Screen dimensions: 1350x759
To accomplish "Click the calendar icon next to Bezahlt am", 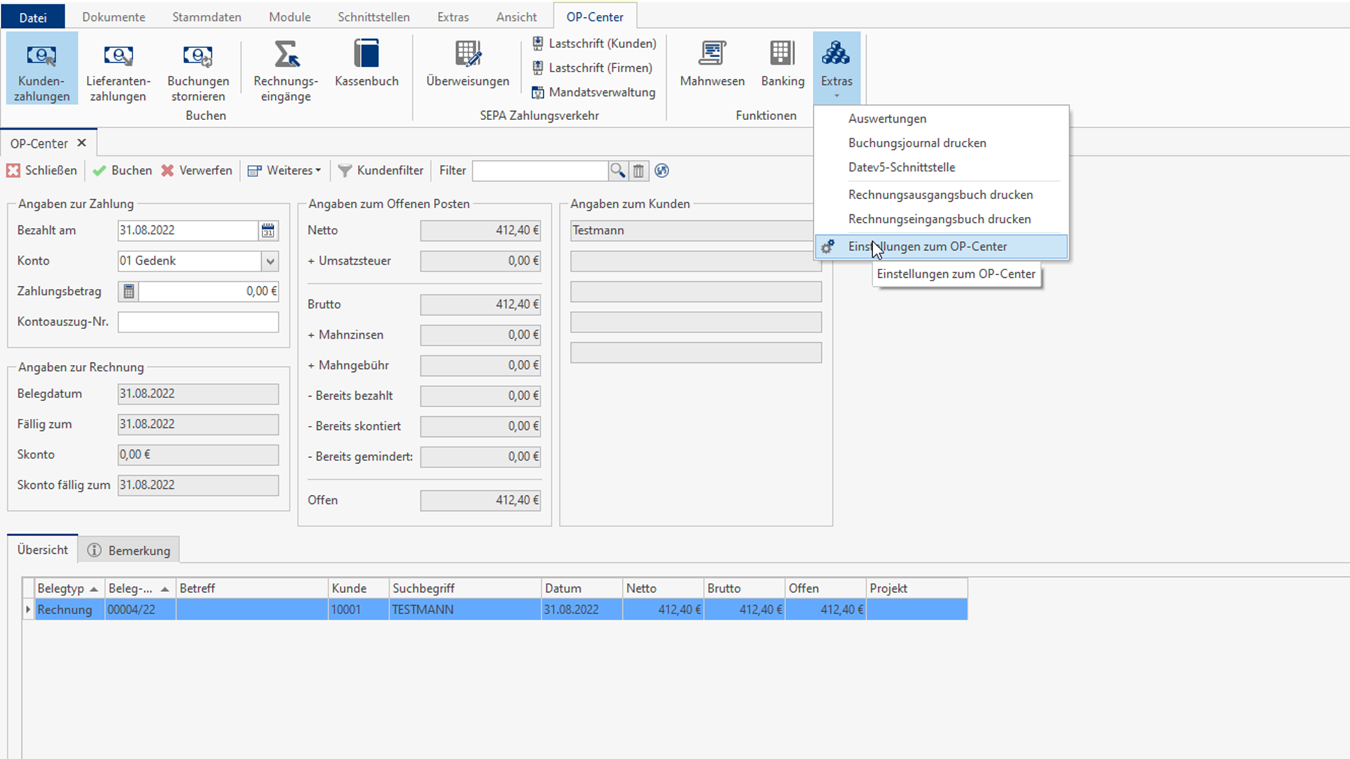I will [x=268, y=230].
